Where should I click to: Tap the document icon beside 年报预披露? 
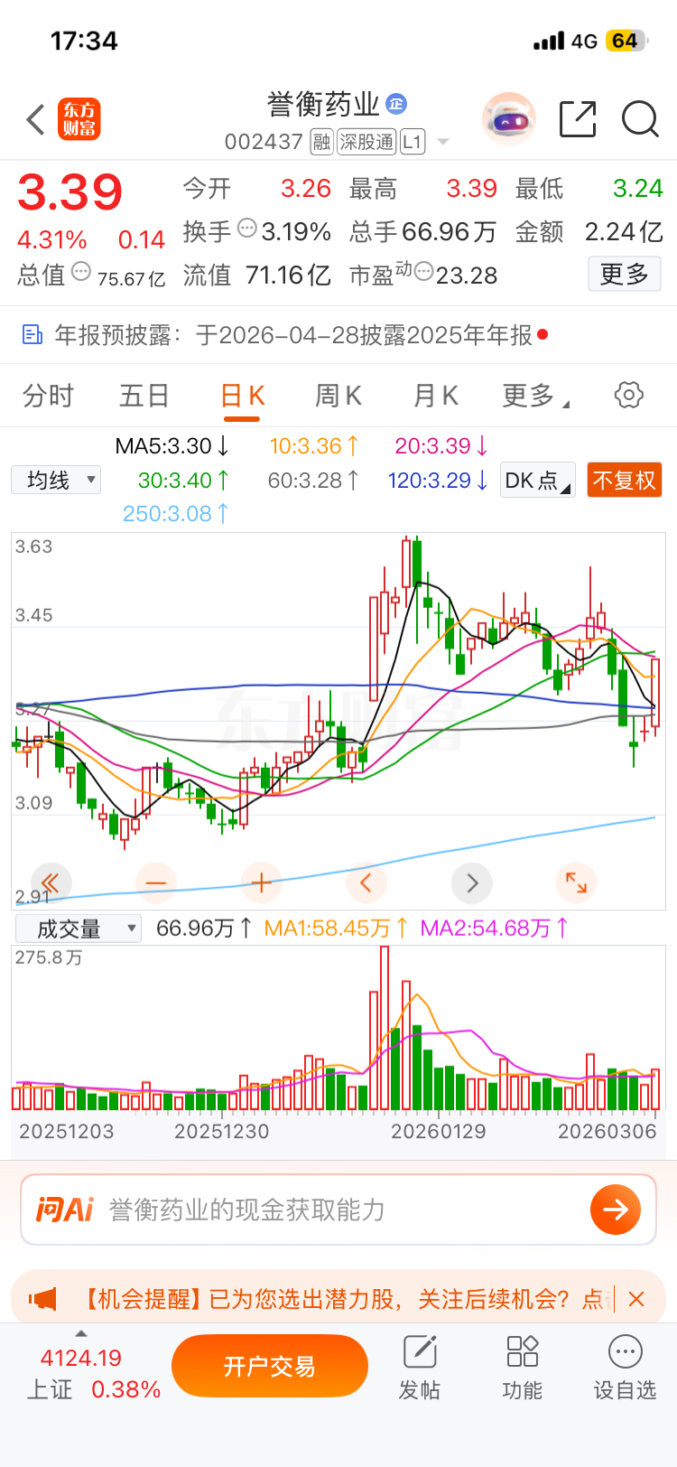coord(32,335)
